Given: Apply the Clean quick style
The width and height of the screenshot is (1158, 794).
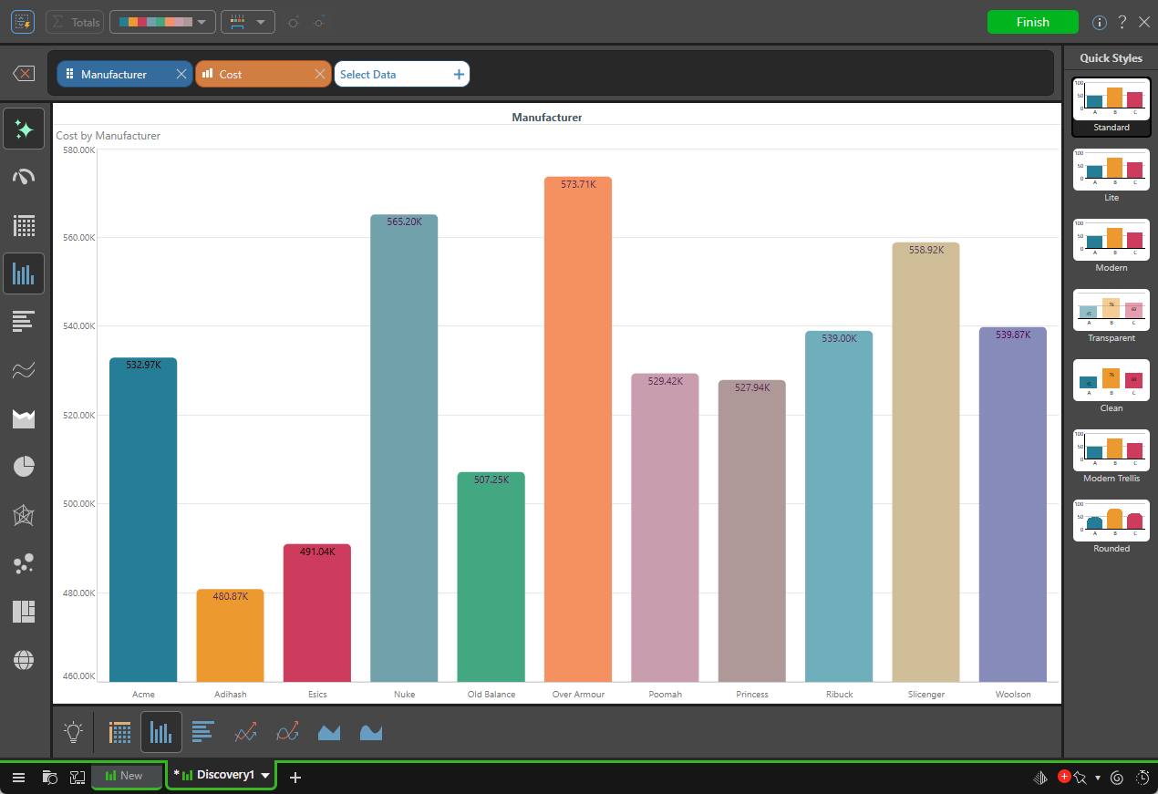Looking at the screenshot, I should coord(1111,387).
